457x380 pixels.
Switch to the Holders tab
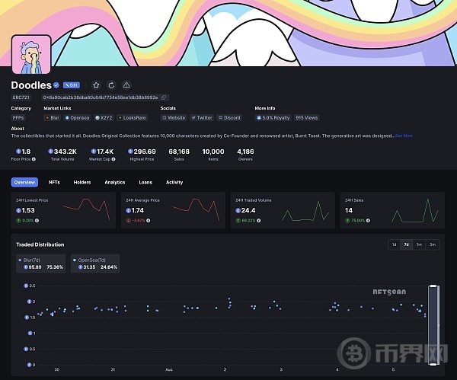pos(82,183)
